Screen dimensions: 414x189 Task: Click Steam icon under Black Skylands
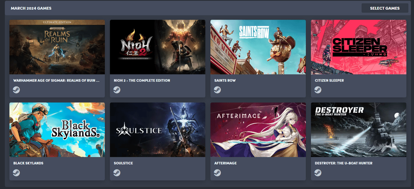pyautogui.click(x=16, y=172)
